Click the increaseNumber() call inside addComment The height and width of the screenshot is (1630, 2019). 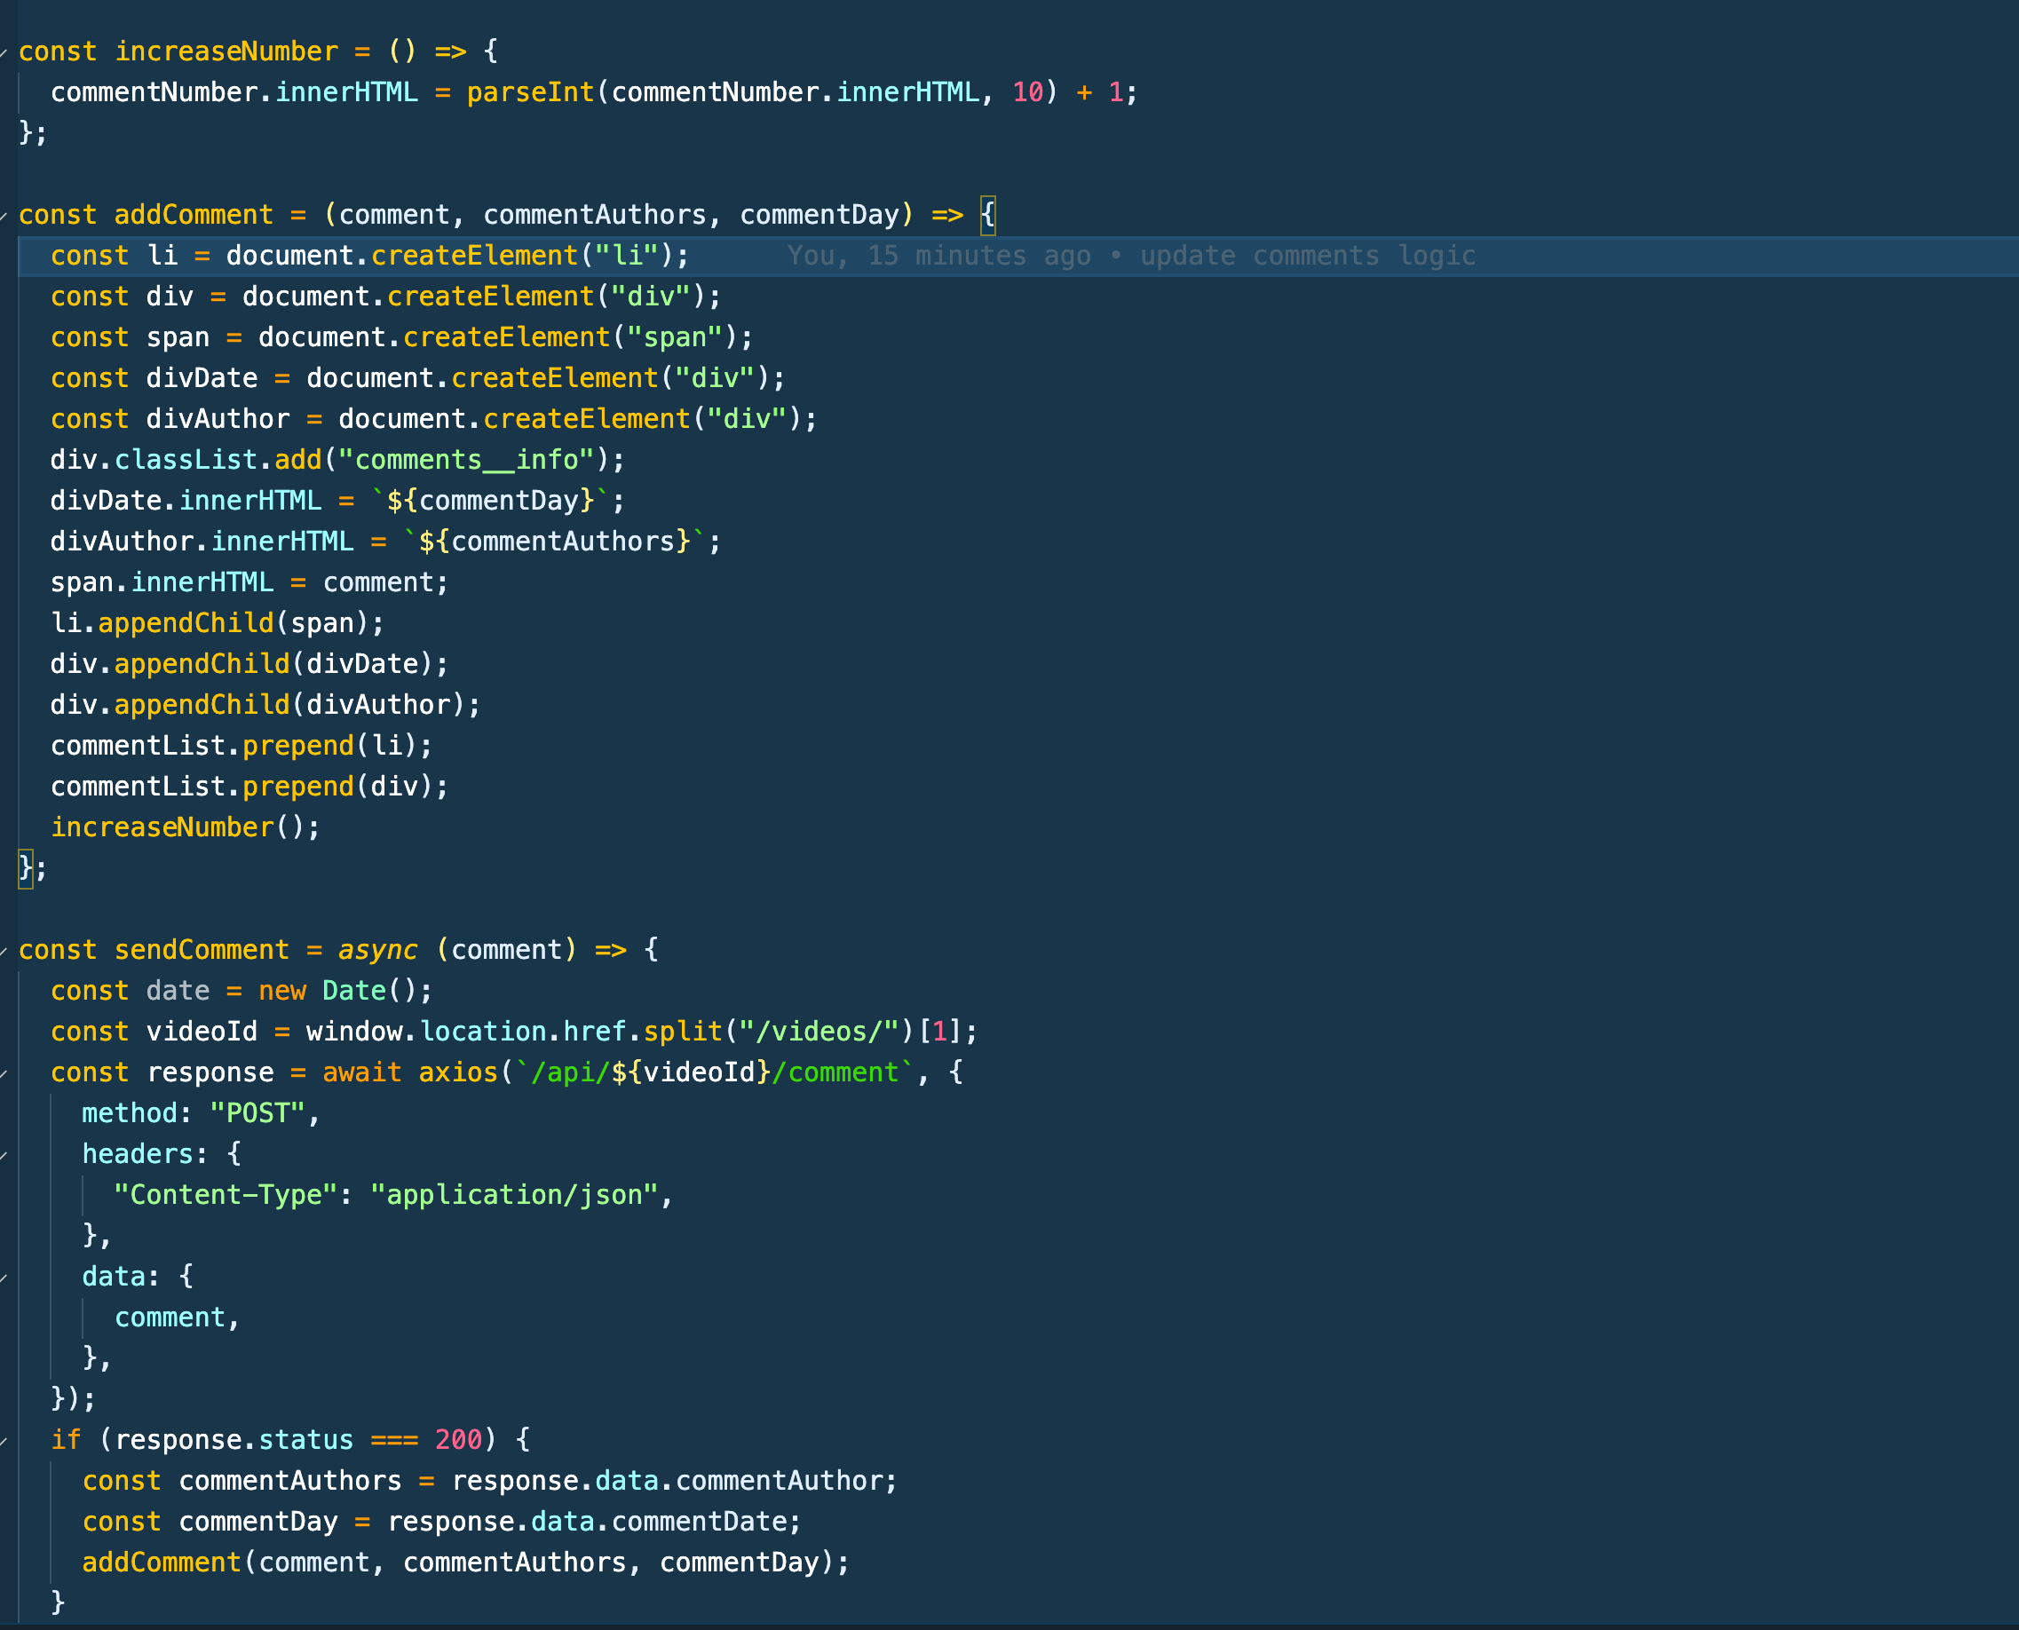pos(162,827)
